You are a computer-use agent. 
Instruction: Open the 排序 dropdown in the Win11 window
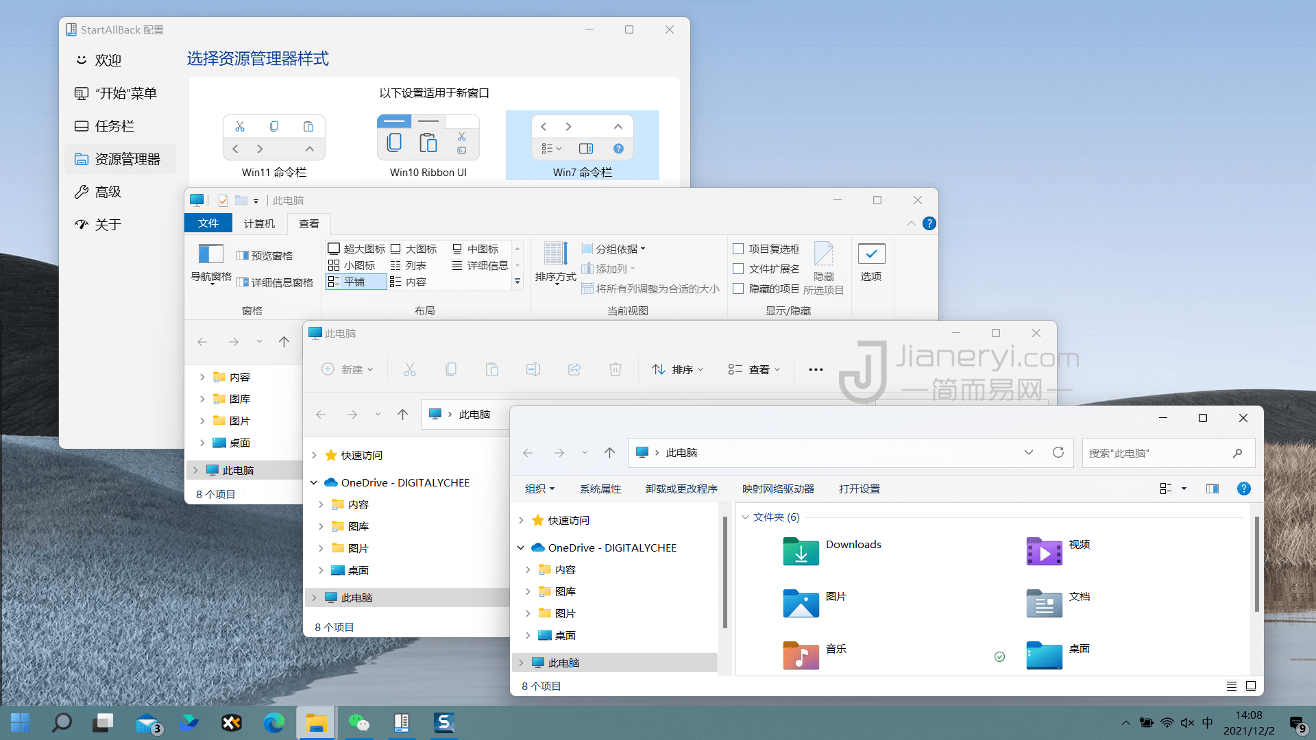(677, 369)
